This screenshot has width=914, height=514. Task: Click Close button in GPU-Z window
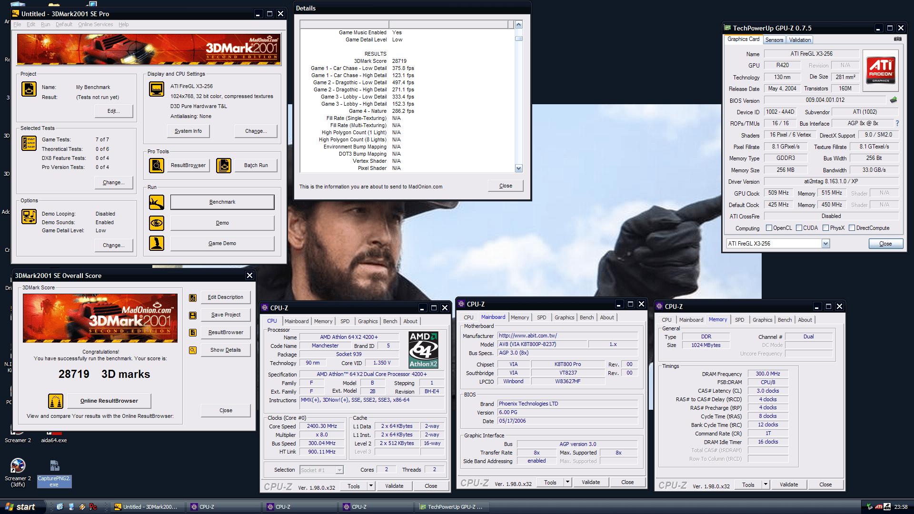(885, 244)
